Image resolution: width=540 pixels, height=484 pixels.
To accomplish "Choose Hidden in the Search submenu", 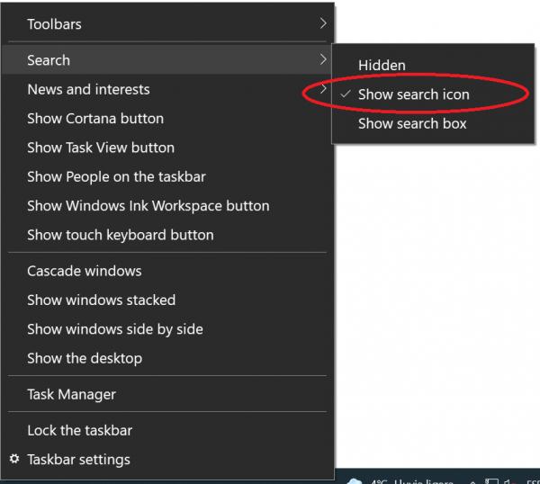I will pos(433,65).
